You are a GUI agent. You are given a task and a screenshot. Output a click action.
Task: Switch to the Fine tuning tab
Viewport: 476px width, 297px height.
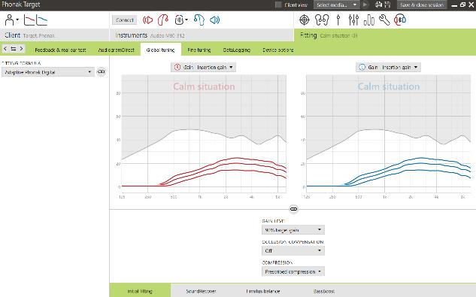pyautogui.click(x=199, y=50)
